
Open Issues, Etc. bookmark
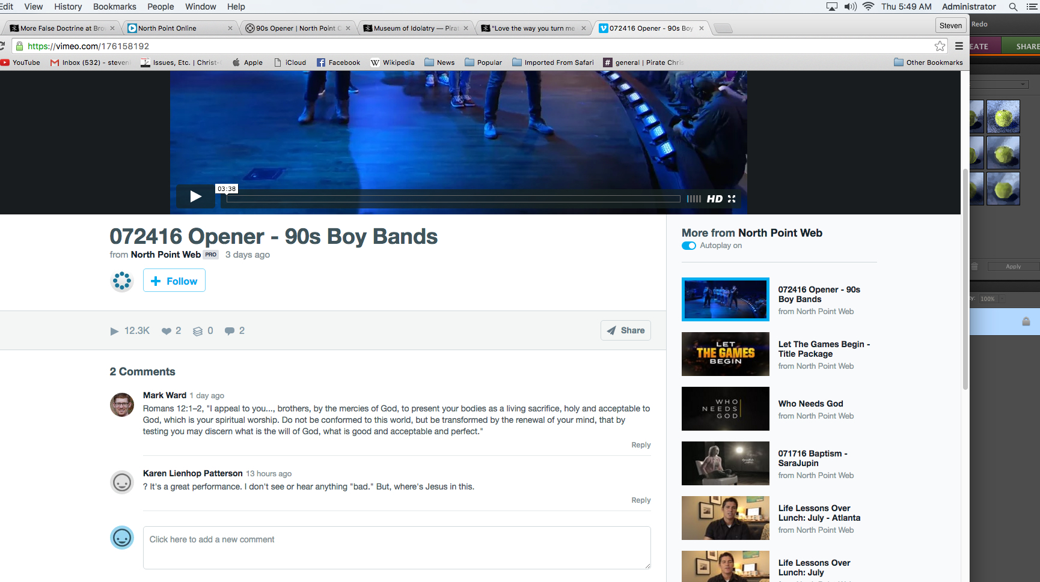point(181,62)
